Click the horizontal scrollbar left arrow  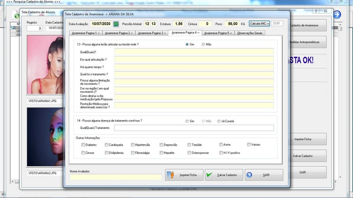coord(13,181)
